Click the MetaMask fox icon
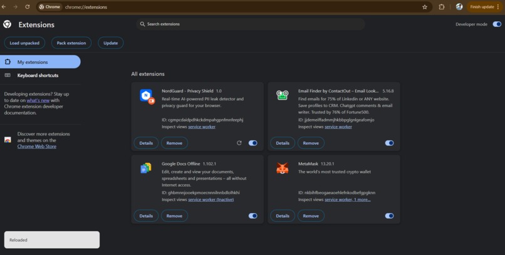Screen dimensions: 505x255 point(283,168)
